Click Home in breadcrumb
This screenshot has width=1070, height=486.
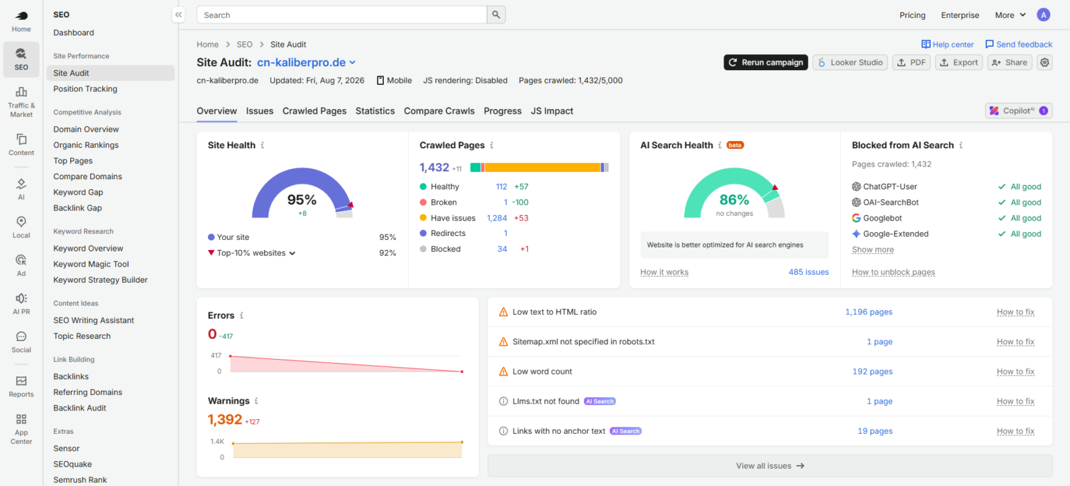pos(207,44)
